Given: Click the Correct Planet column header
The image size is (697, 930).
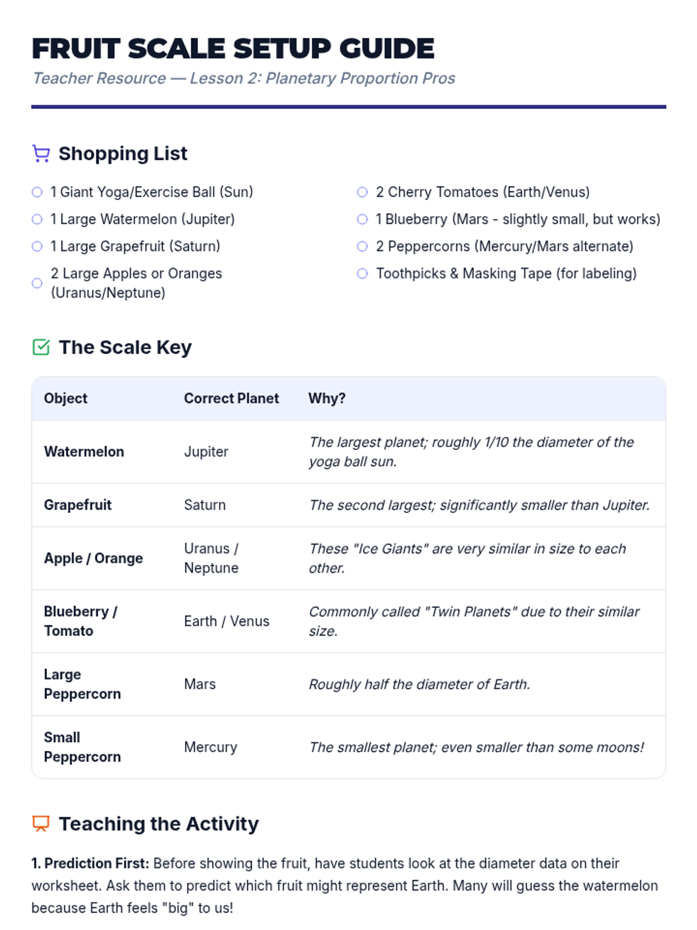Looking at the screenshot, I should [x=231, y=399].
